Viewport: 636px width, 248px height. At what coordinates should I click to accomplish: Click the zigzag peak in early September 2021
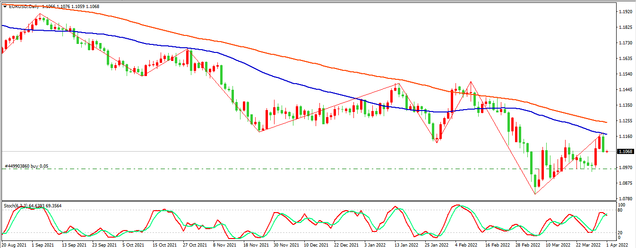point(40,14)
